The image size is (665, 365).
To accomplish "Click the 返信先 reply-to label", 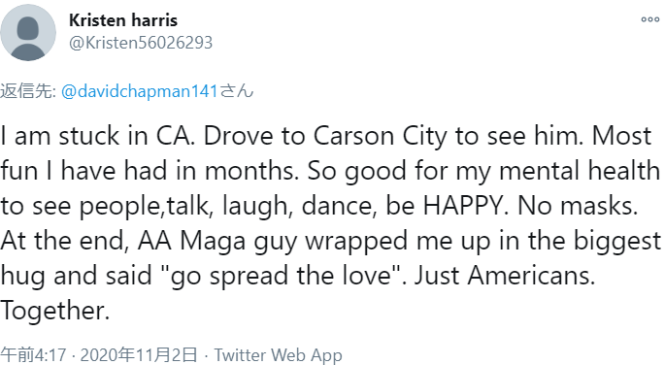I will click(28, 91).
